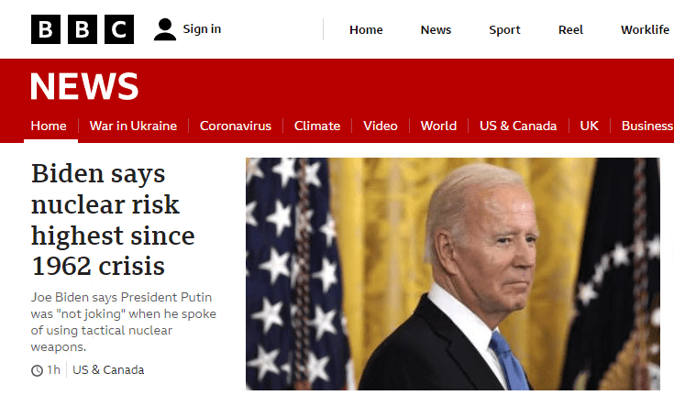This screenshot has height=406, width=674.
Task: Open Biden nuclear risk headline article
Action: tap(113, 220)
